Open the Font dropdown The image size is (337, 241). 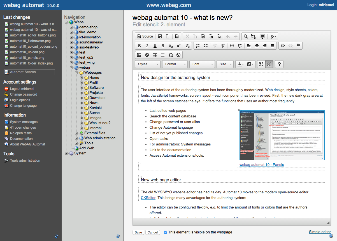click(x=202, y=64)
